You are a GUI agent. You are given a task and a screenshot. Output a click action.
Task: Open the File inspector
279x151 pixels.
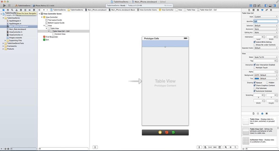[249, 10]
